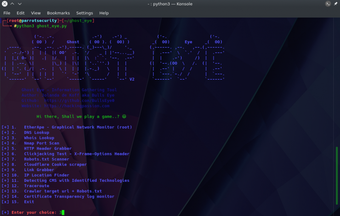Click the up chevron in title bar
This screenshot has width=340, height=216.
point(12,4)
